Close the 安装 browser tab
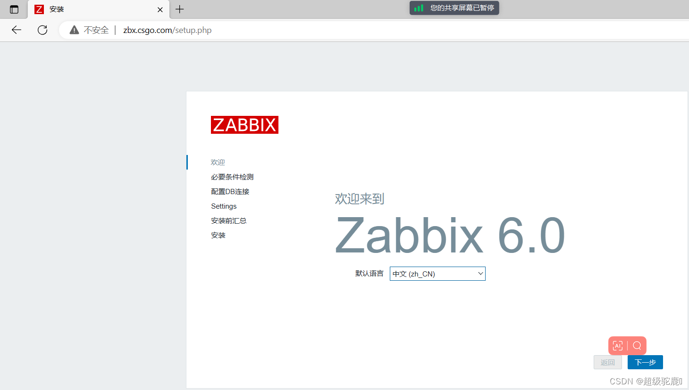The height and width of the screenshot is (390, 689). click(160, 9)
